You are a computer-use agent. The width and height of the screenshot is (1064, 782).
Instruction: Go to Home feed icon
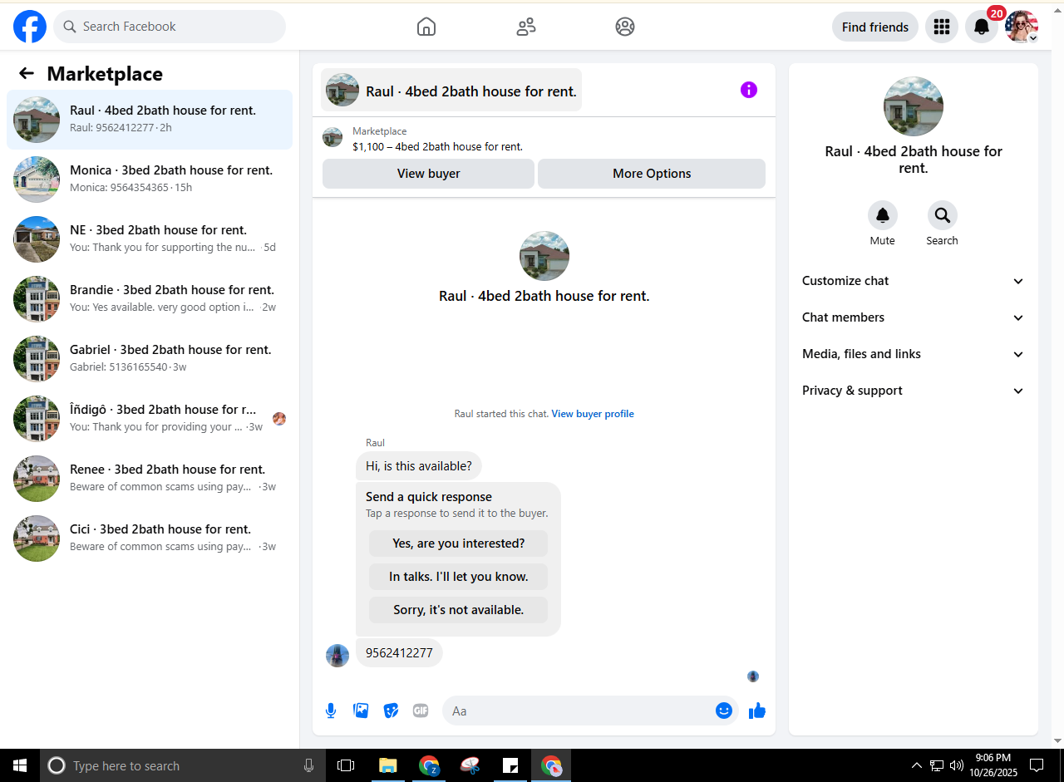coord(426,27)
